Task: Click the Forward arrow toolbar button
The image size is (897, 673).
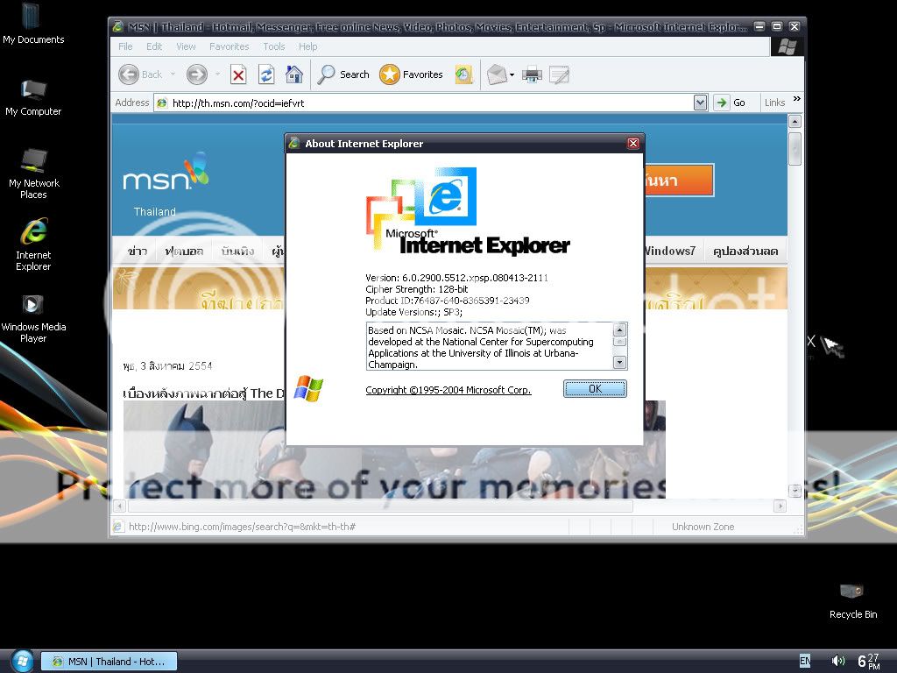Action: coord(197,74)
